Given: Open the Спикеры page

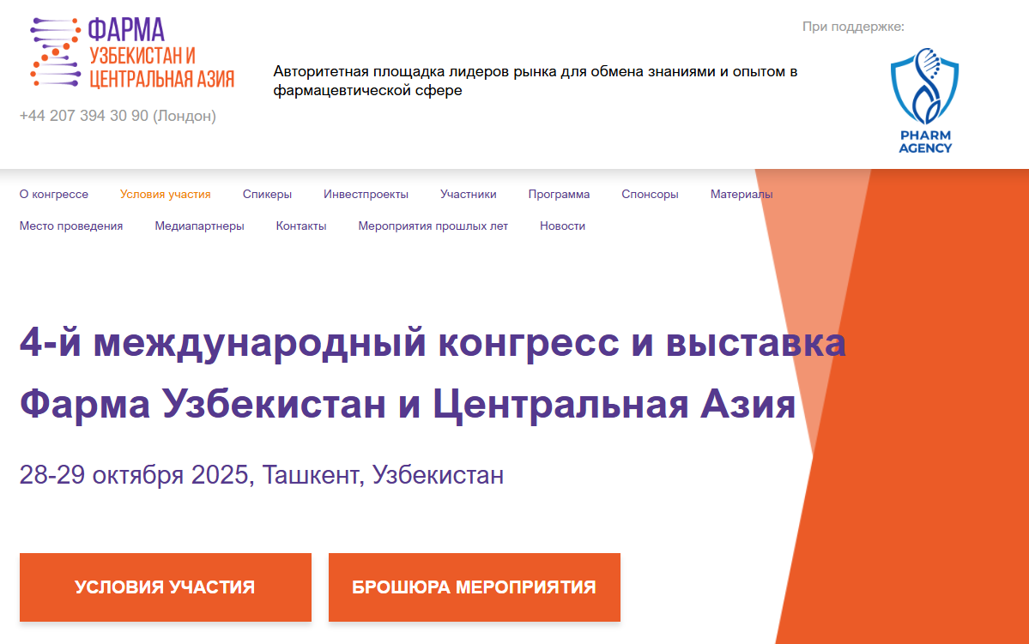Looking at the screenshot, I should pyautogui.click(x=267, y=194).
